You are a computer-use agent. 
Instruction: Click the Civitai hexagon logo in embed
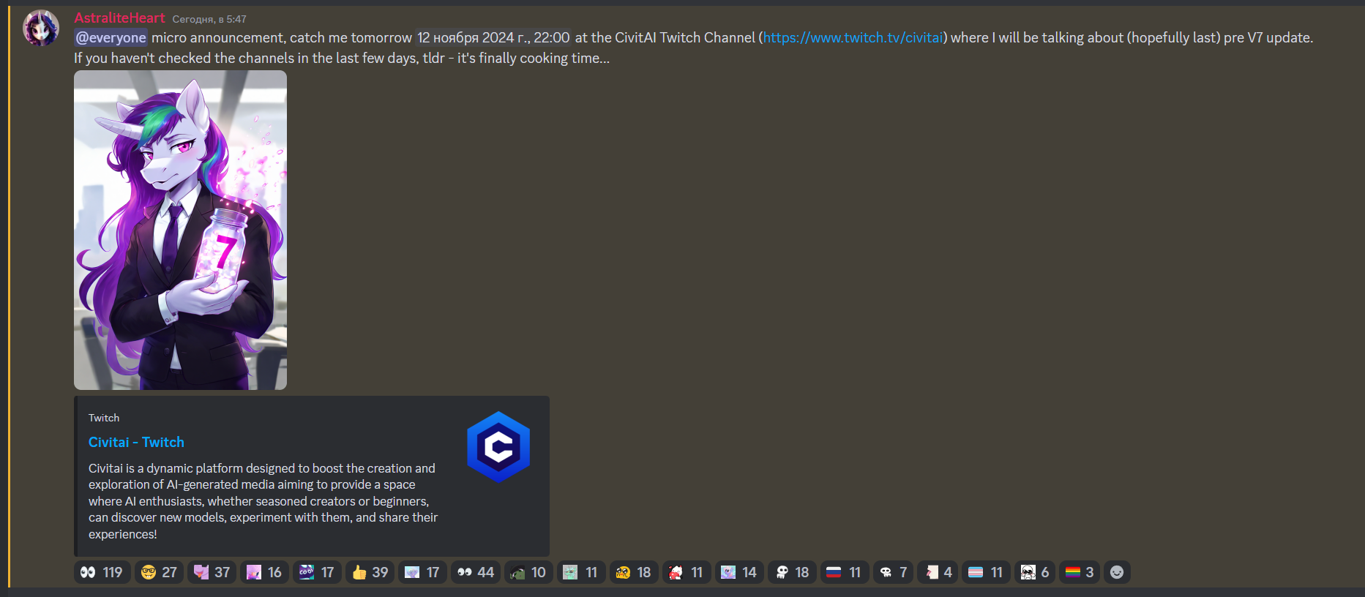coord(498,447)
